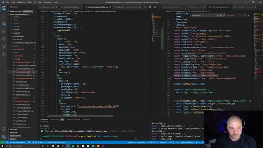The width and height of the screenshot is (263, 148).
Task: Expand the amplify folder
Action: 16,30
